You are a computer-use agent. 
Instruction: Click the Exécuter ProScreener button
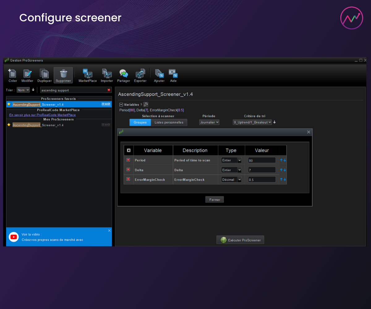(x=240, y=240)
